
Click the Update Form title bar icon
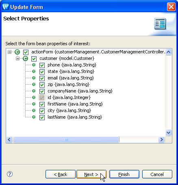pos(6,7)
